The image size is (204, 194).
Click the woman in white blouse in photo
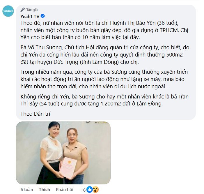[x=51, y=153]
